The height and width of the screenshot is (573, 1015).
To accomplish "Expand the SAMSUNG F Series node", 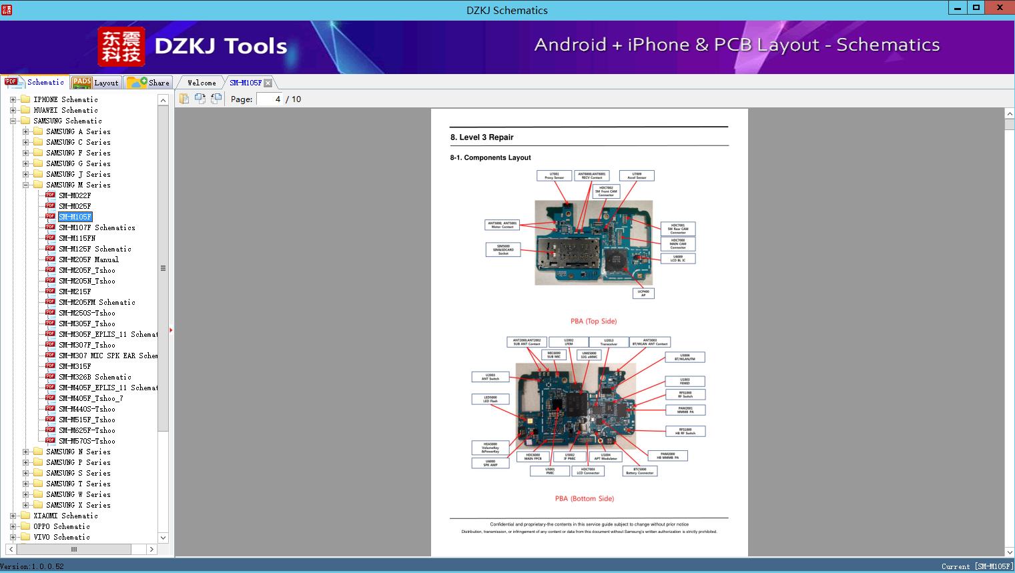I will pyautogui.click(x=25, y=153).
